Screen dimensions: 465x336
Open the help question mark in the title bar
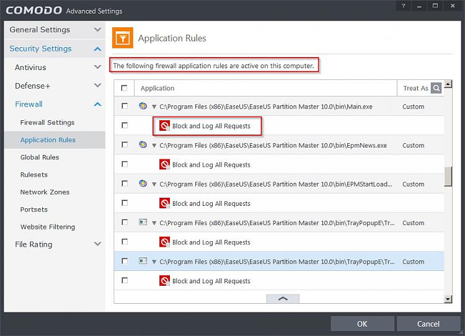403,6
